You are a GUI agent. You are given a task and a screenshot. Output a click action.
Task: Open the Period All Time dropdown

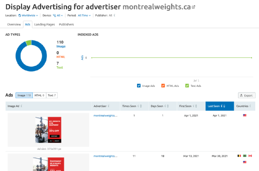[84, 16]
